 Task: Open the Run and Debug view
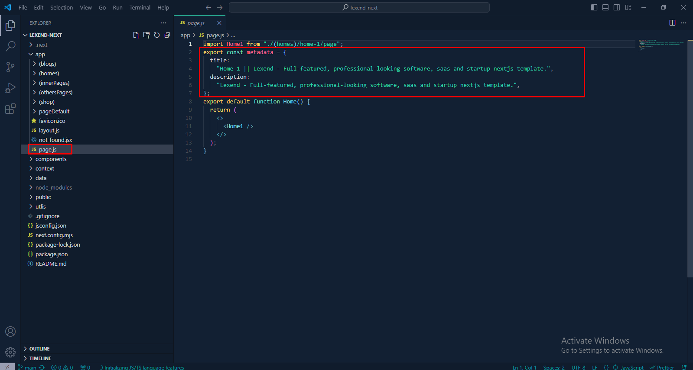(10, 88)
